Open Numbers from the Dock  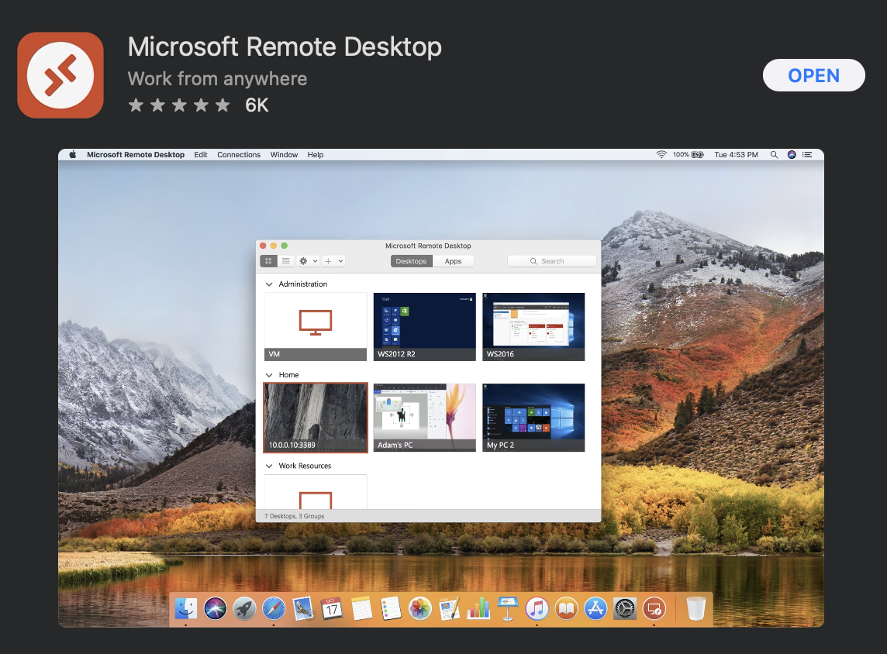pos(478,609)
